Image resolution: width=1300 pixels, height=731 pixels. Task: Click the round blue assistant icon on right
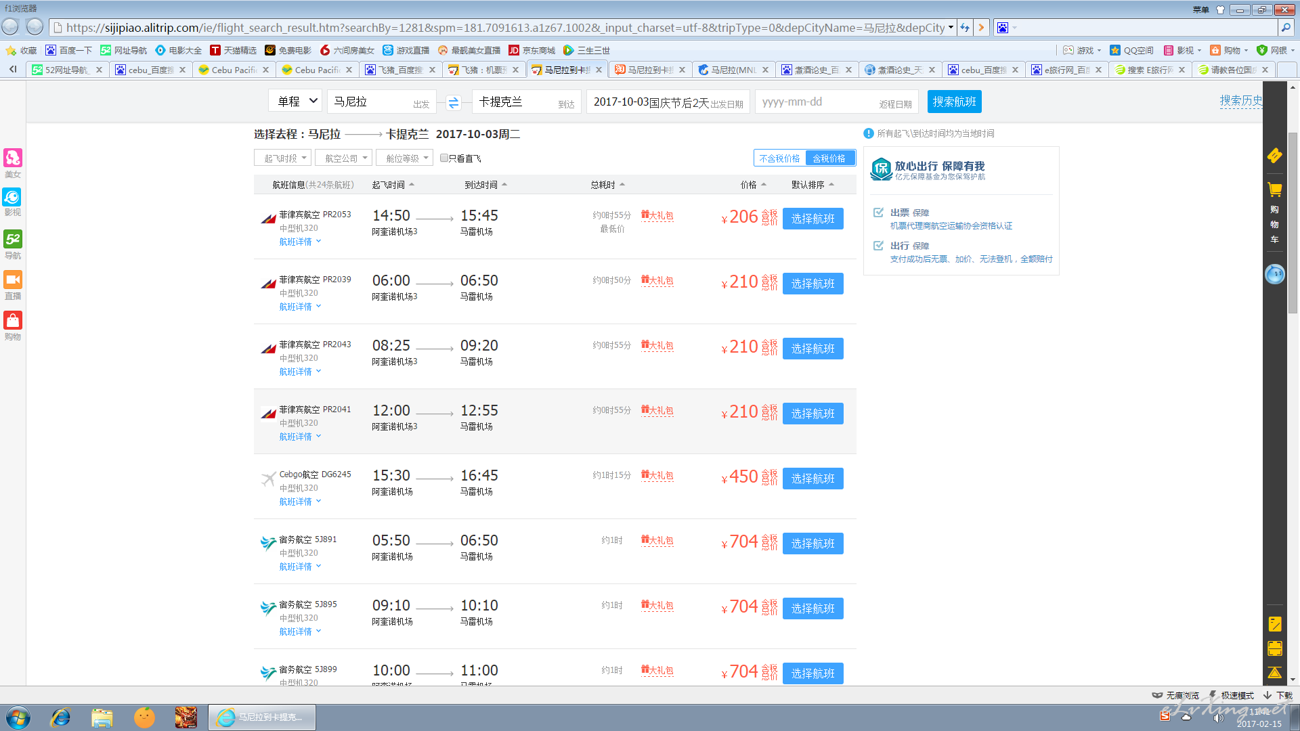(x=1274, y=274)
